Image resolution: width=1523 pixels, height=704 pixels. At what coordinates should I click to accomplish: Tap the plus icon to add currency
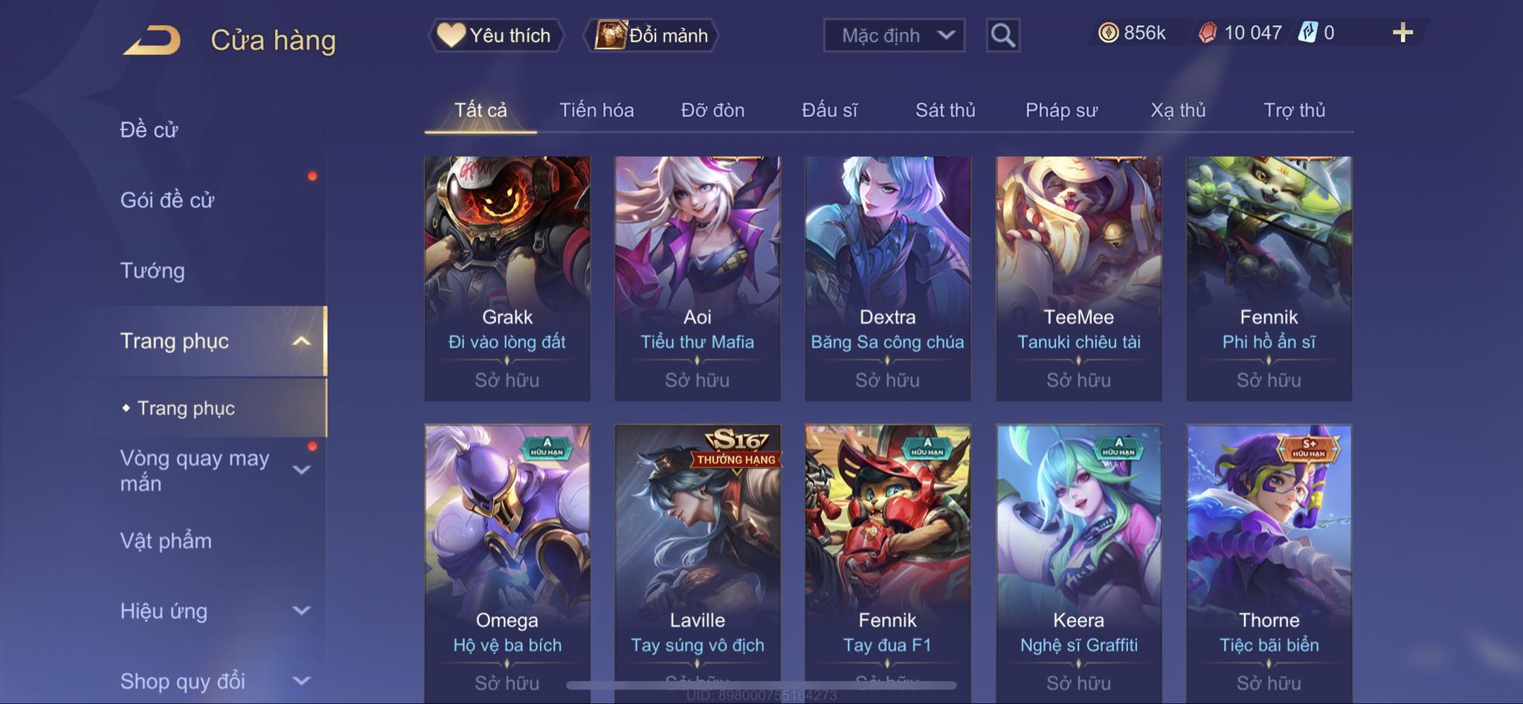point(1403,33)
